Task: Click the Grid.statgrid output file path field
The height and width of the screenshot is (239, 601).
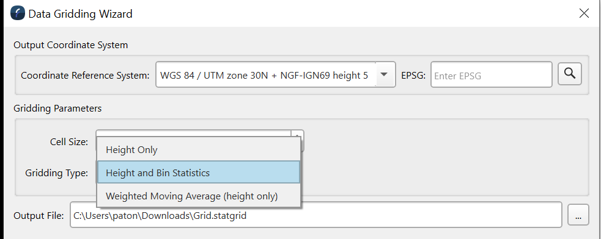Action: pos(316,215)
